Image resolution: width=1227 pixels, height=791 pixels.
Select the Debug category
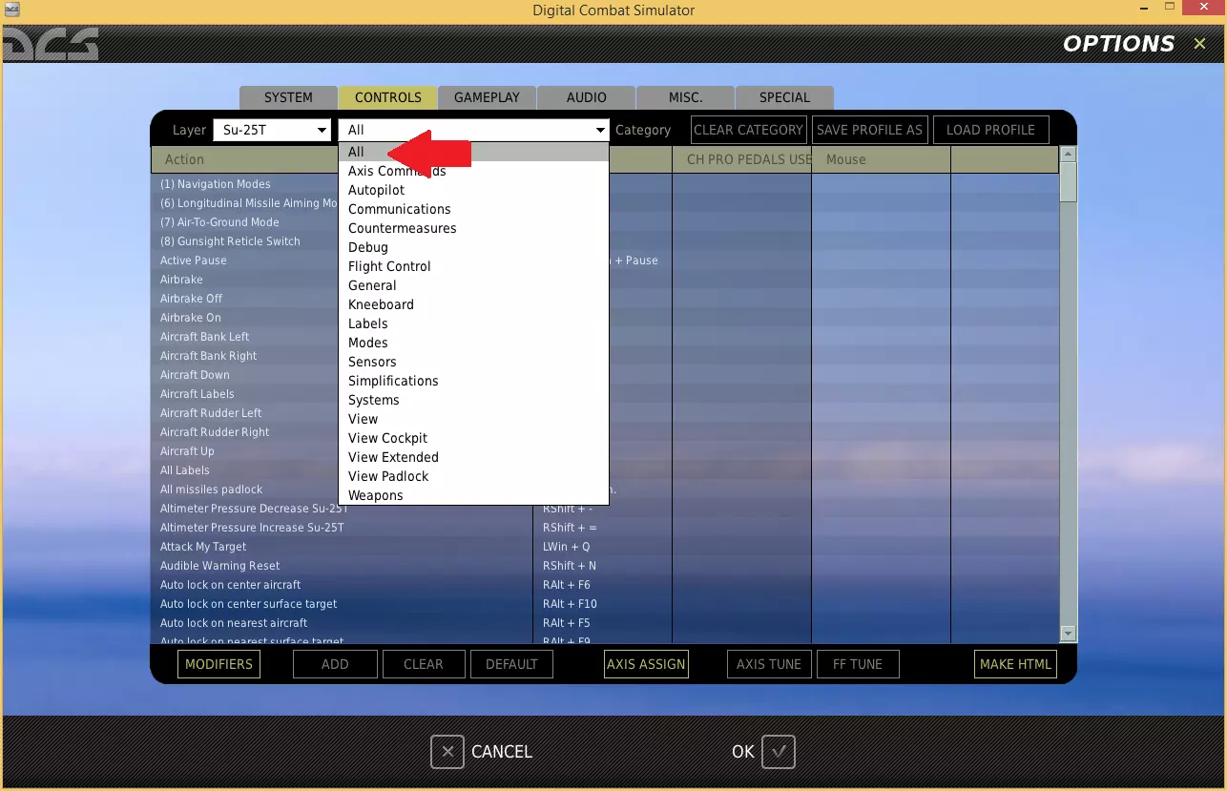pos(474,247)
